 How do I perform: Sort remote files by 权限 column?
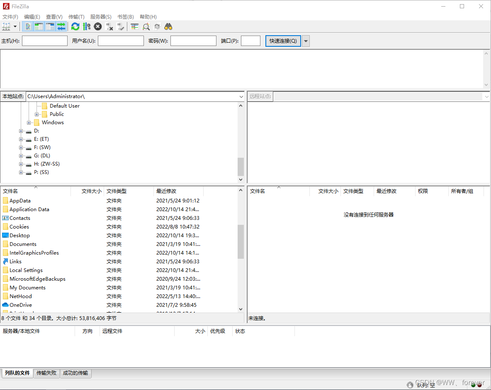click(432, 191)
